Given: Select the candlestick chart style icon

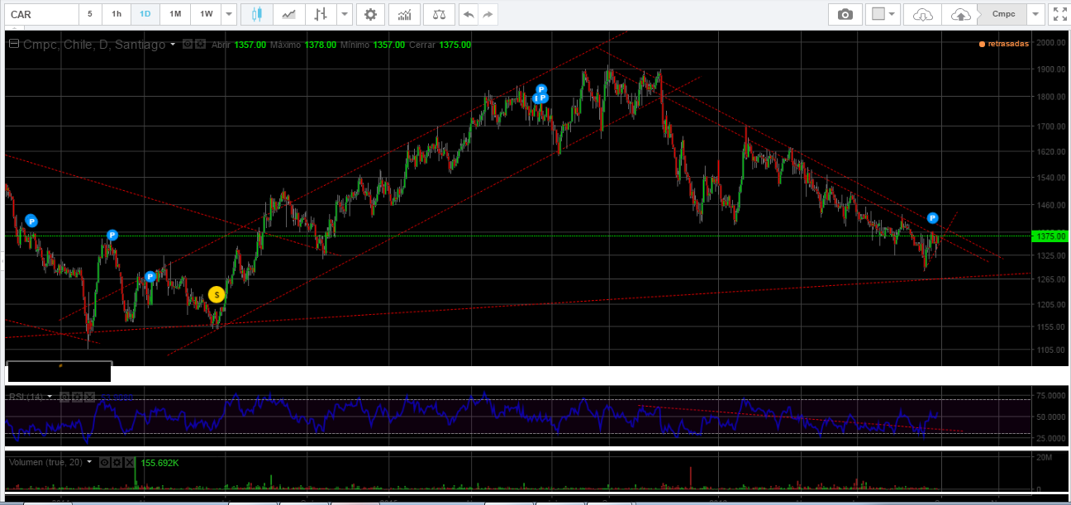Looking at the screenshot, I should coord(257,14).
